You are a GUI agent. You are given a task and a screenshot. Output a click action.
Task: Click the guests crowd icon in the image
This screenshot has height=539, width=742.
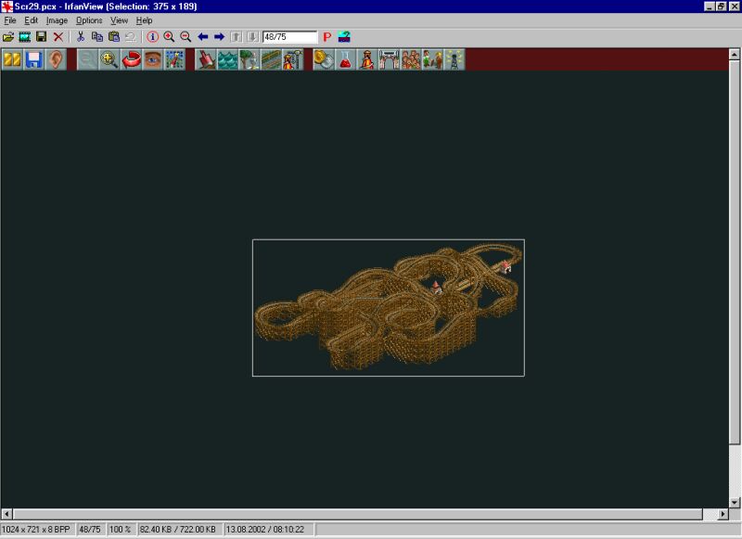411,59
